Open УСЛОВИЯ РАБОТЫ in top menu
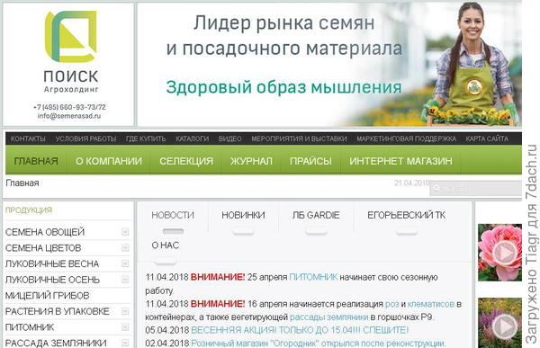540x348 pixels. click(x=85, y=138)
